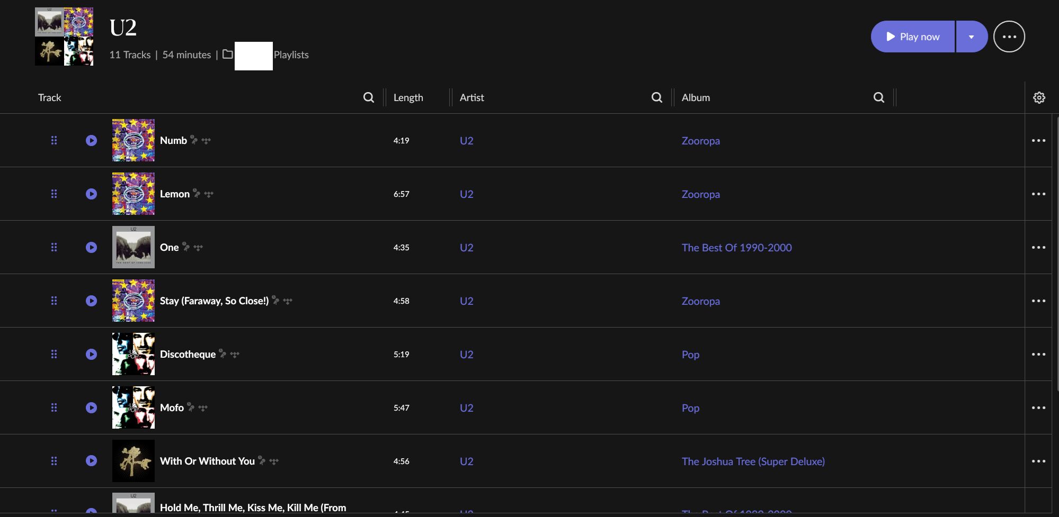Open column settings gear
The width and height of the screenshot is (1059, 517).
point(1039,97)
